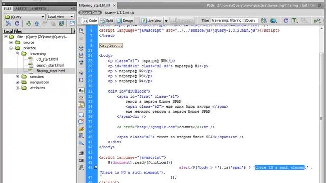This screenshot has width=326, height=183.
Task: Toggle line numbers icon in coding toolbar
Action: [81, 90]
